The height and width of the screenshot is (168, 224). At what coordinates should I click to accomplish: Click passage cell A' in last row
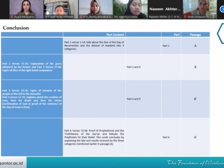[196, 137]
